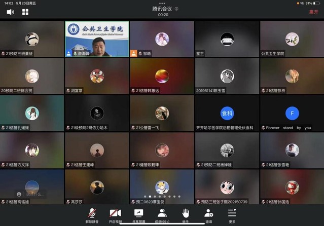Tap the page indicator dots
The width and height of the screenshot is (324, 226).
point(162,196)
